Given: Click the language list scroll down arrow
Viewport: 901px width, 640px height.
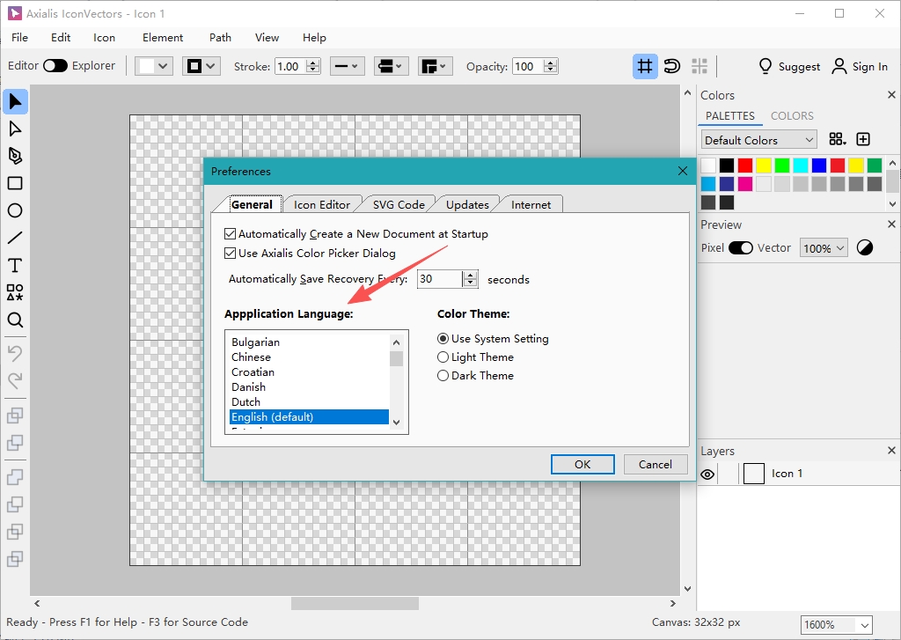Looking at the screenshot, I should coord(397,422).
